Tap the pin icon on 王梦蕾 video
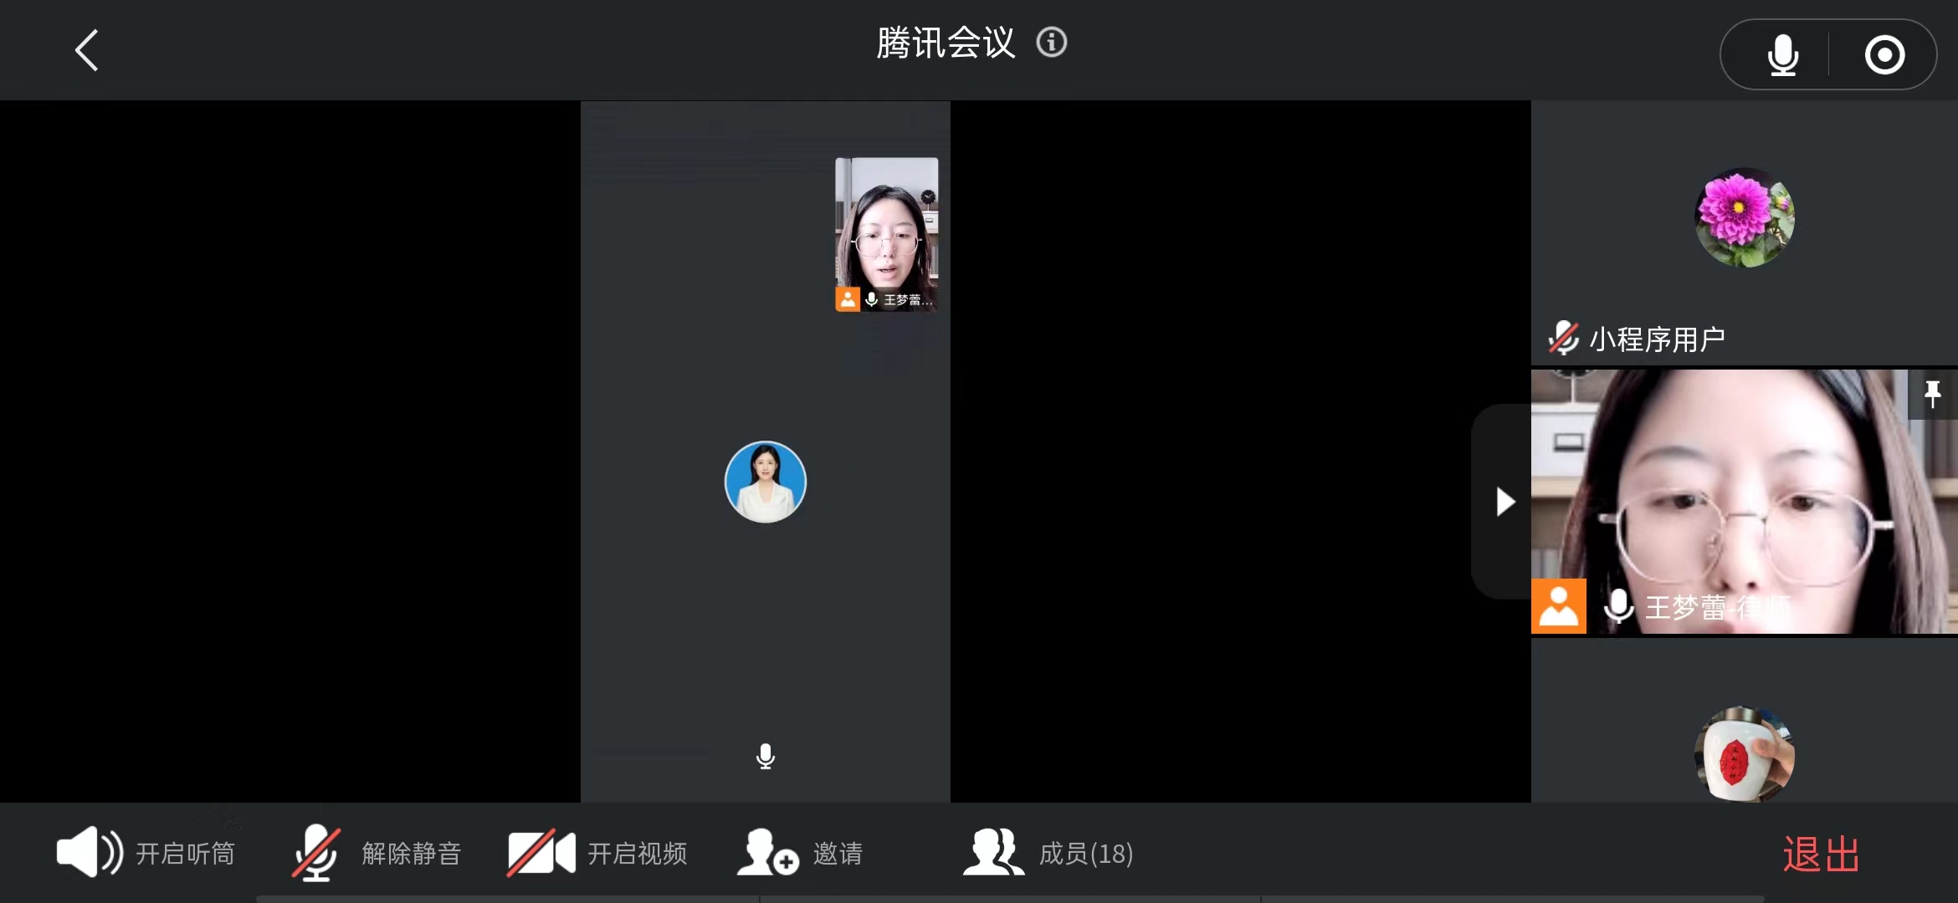This screenshot has height=903, width=1958. click(x=1932, y=394)
